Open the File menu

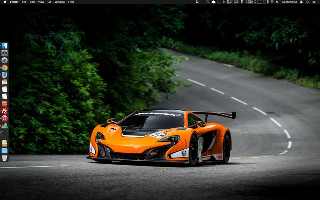point(24,2)
